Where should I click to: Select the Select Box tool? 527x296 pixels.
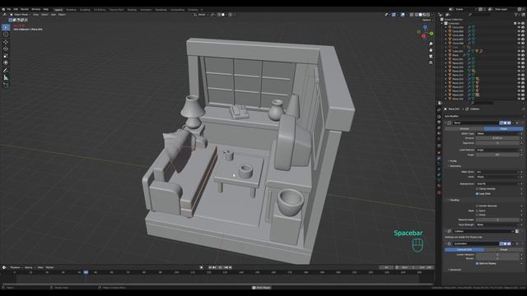6,27
